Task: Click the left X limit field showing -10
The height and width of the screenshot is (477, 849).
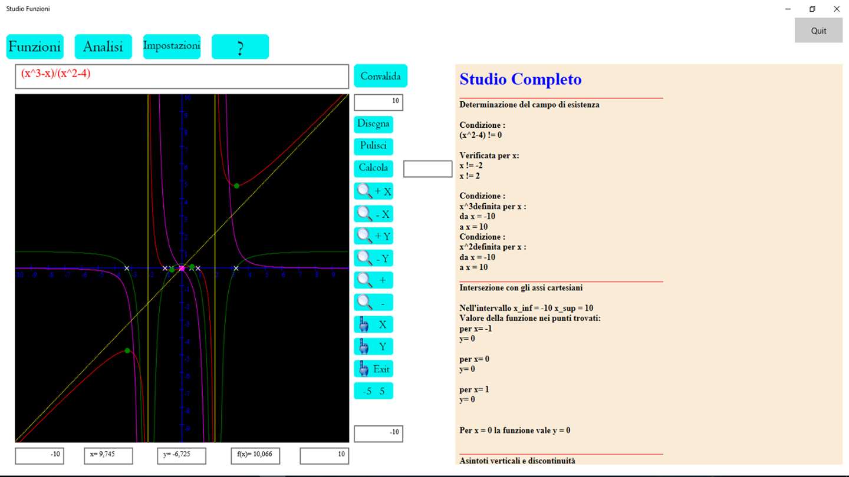Action: click(x=40, y=456)
